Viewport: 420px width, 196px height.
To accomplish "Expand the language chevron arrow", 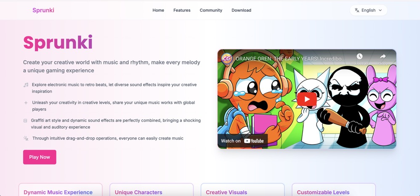I will [380, 10].
